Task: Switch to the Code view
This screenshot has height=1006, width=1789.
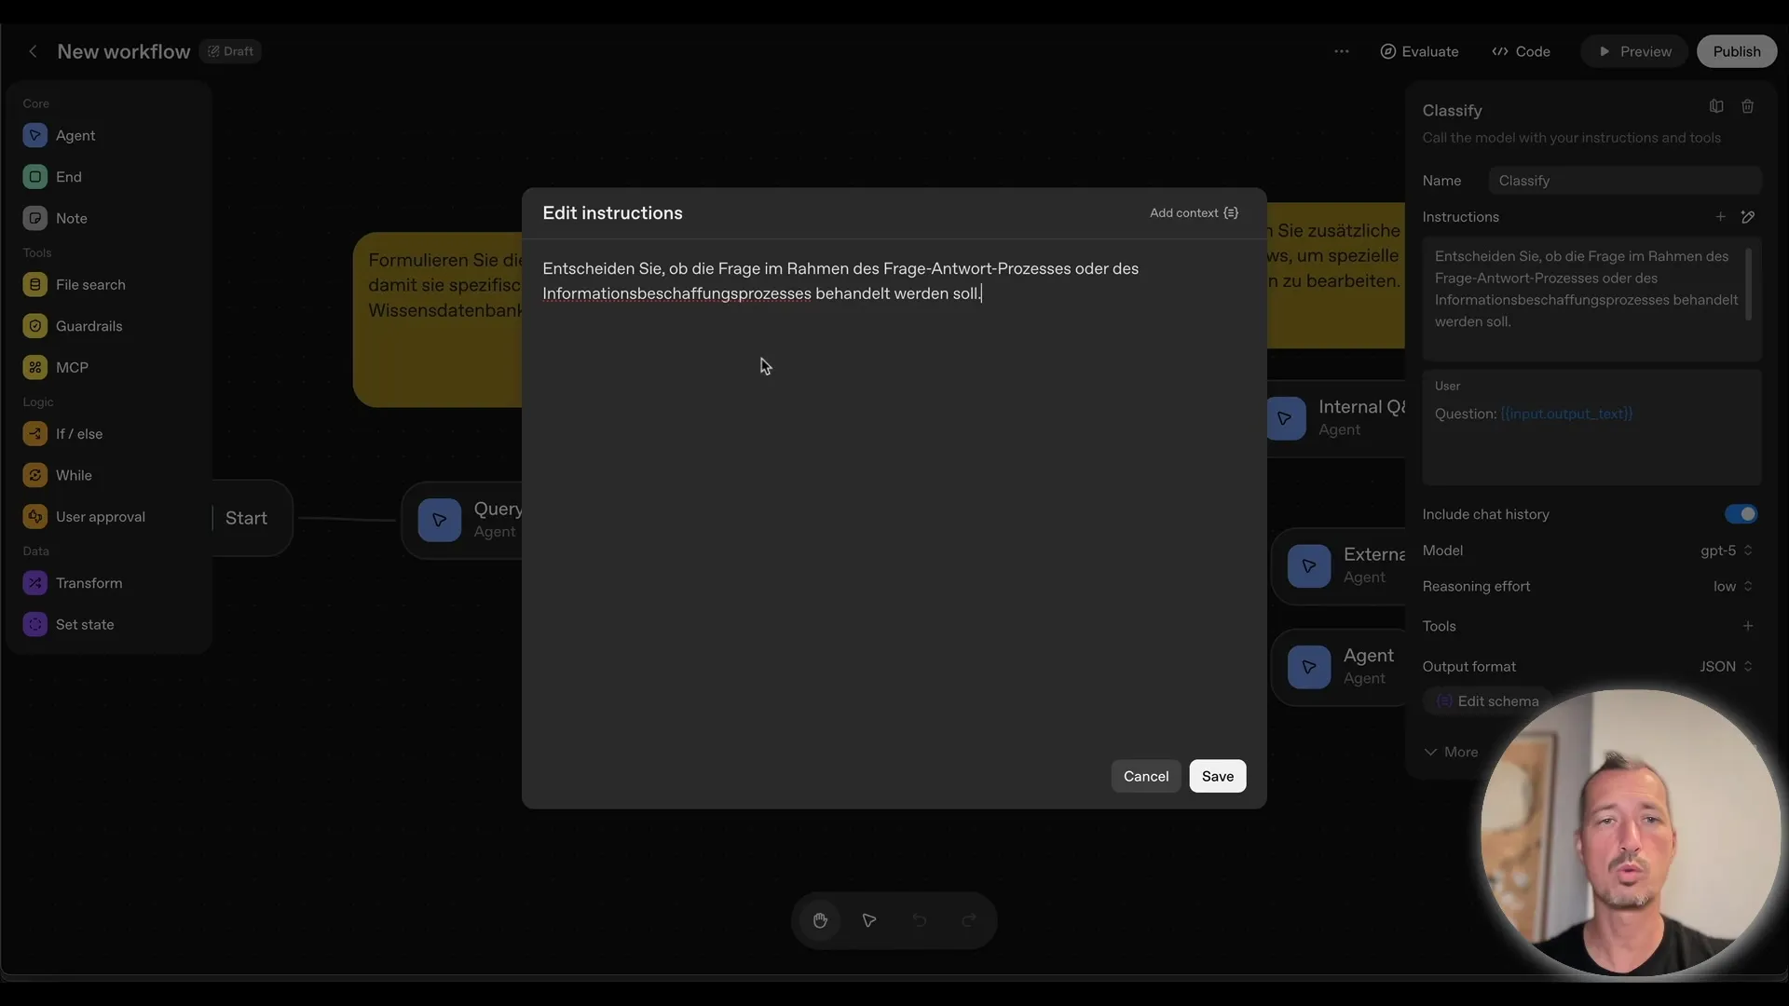Action: (1522, 51)
